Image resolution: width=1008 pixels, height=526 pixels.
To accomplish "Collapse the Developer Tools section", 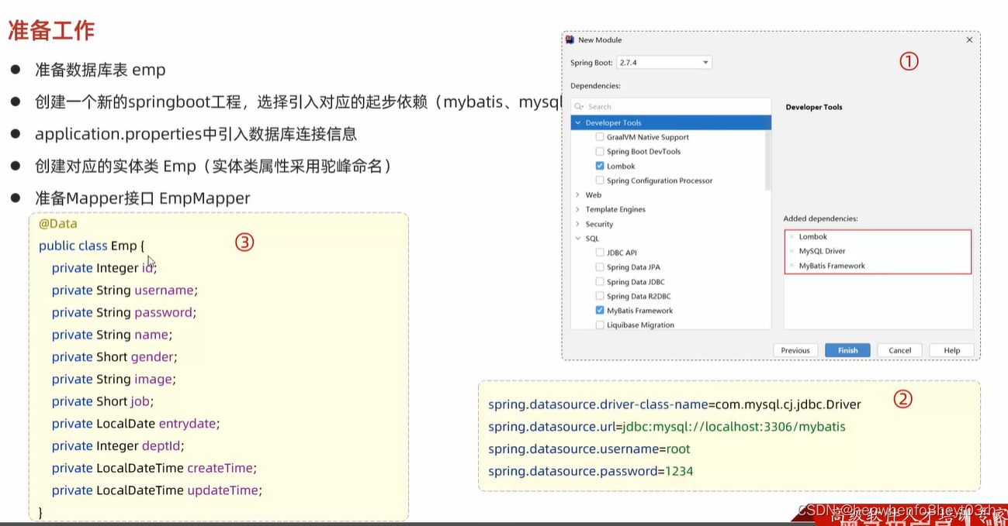I will pyautogui.click(x=579, y=122).
